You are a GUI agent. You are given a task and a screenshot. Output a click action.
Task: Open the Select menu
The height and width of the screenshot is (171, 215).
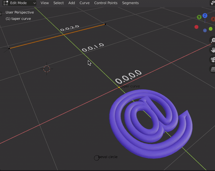click(x=58, y=3)
